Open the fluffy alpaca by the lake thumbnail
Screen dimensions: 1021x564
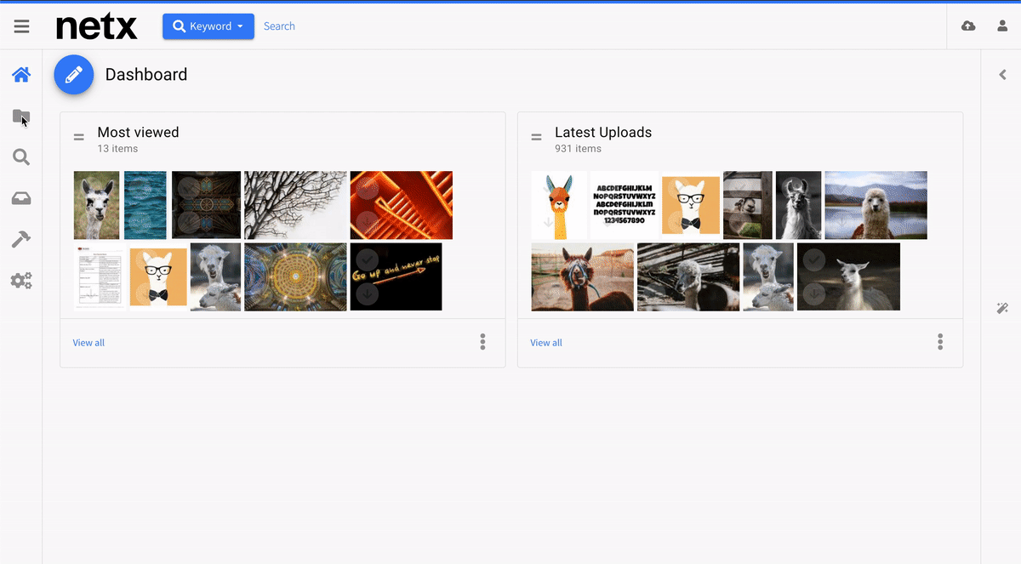point(876,205)
